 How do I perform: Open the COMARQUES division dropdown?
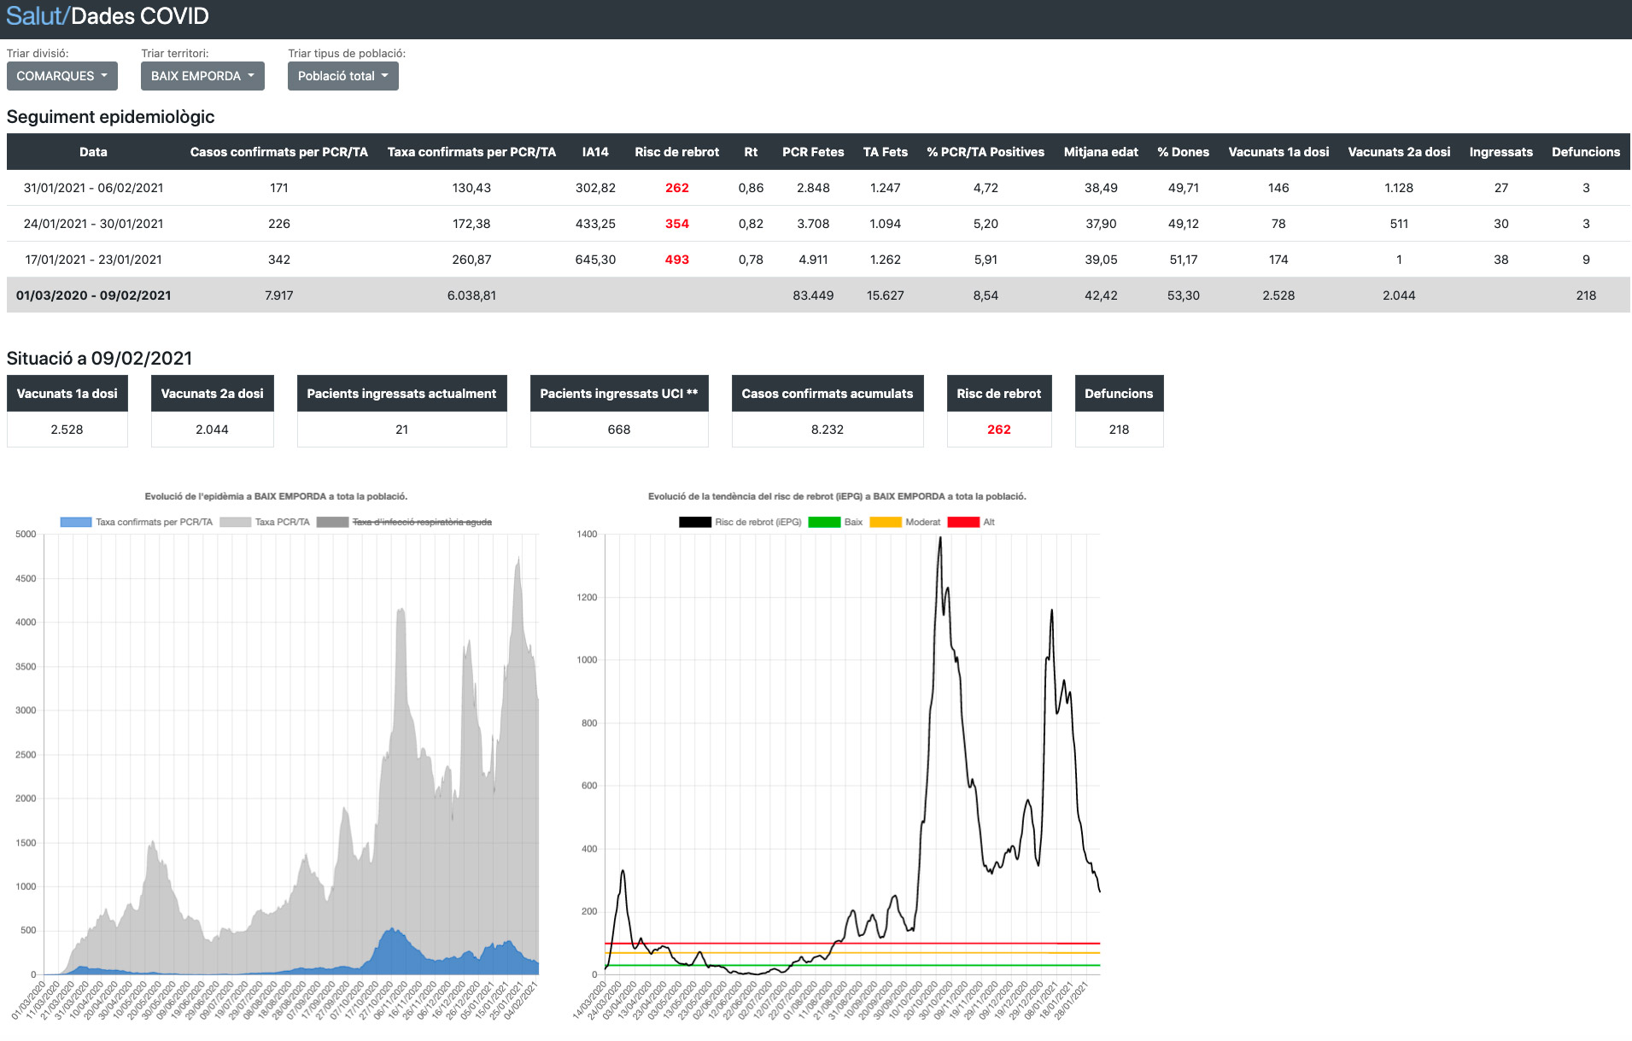(61, 76)
